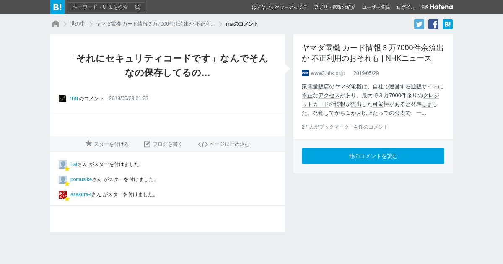Open pomusike user link
This screenshot has width=503, height=264.
(81, 179)
